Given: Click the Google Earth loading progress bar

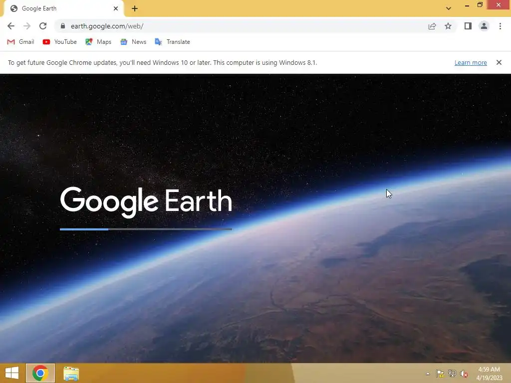Looking at the screenshot, I should 146,229.
